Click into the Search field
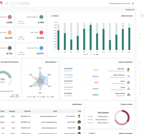Viewport: 144px width, 134px height. pos(20,3)
